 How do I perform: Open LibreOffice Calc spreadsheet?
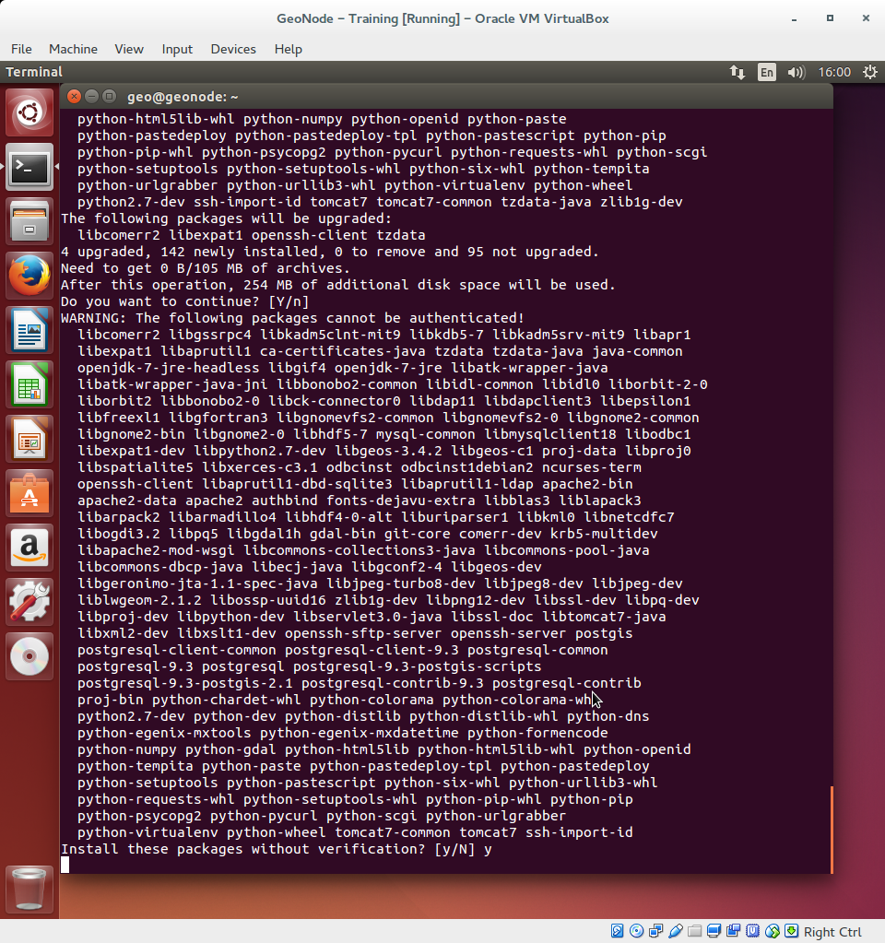pos(29,383)
